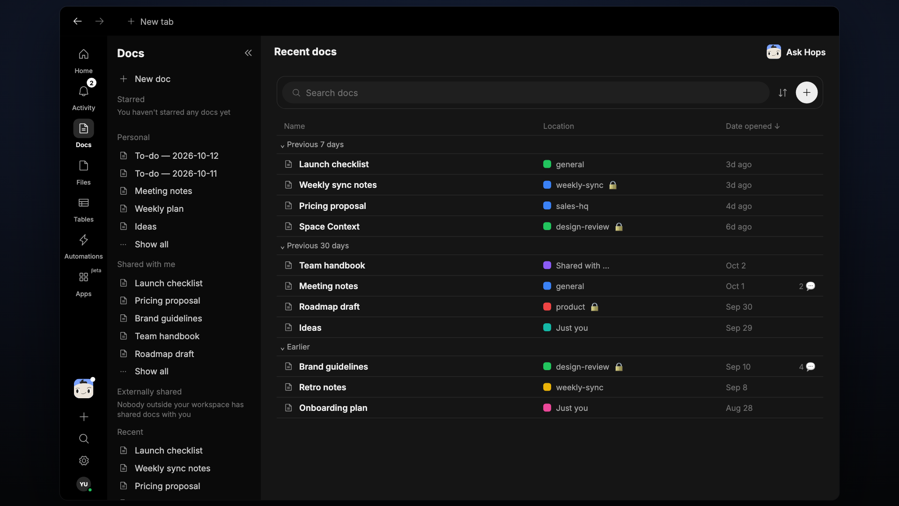The width and height of the screenshot is (899, 506).
Task: Show all Personal docs
Action: 151,244
